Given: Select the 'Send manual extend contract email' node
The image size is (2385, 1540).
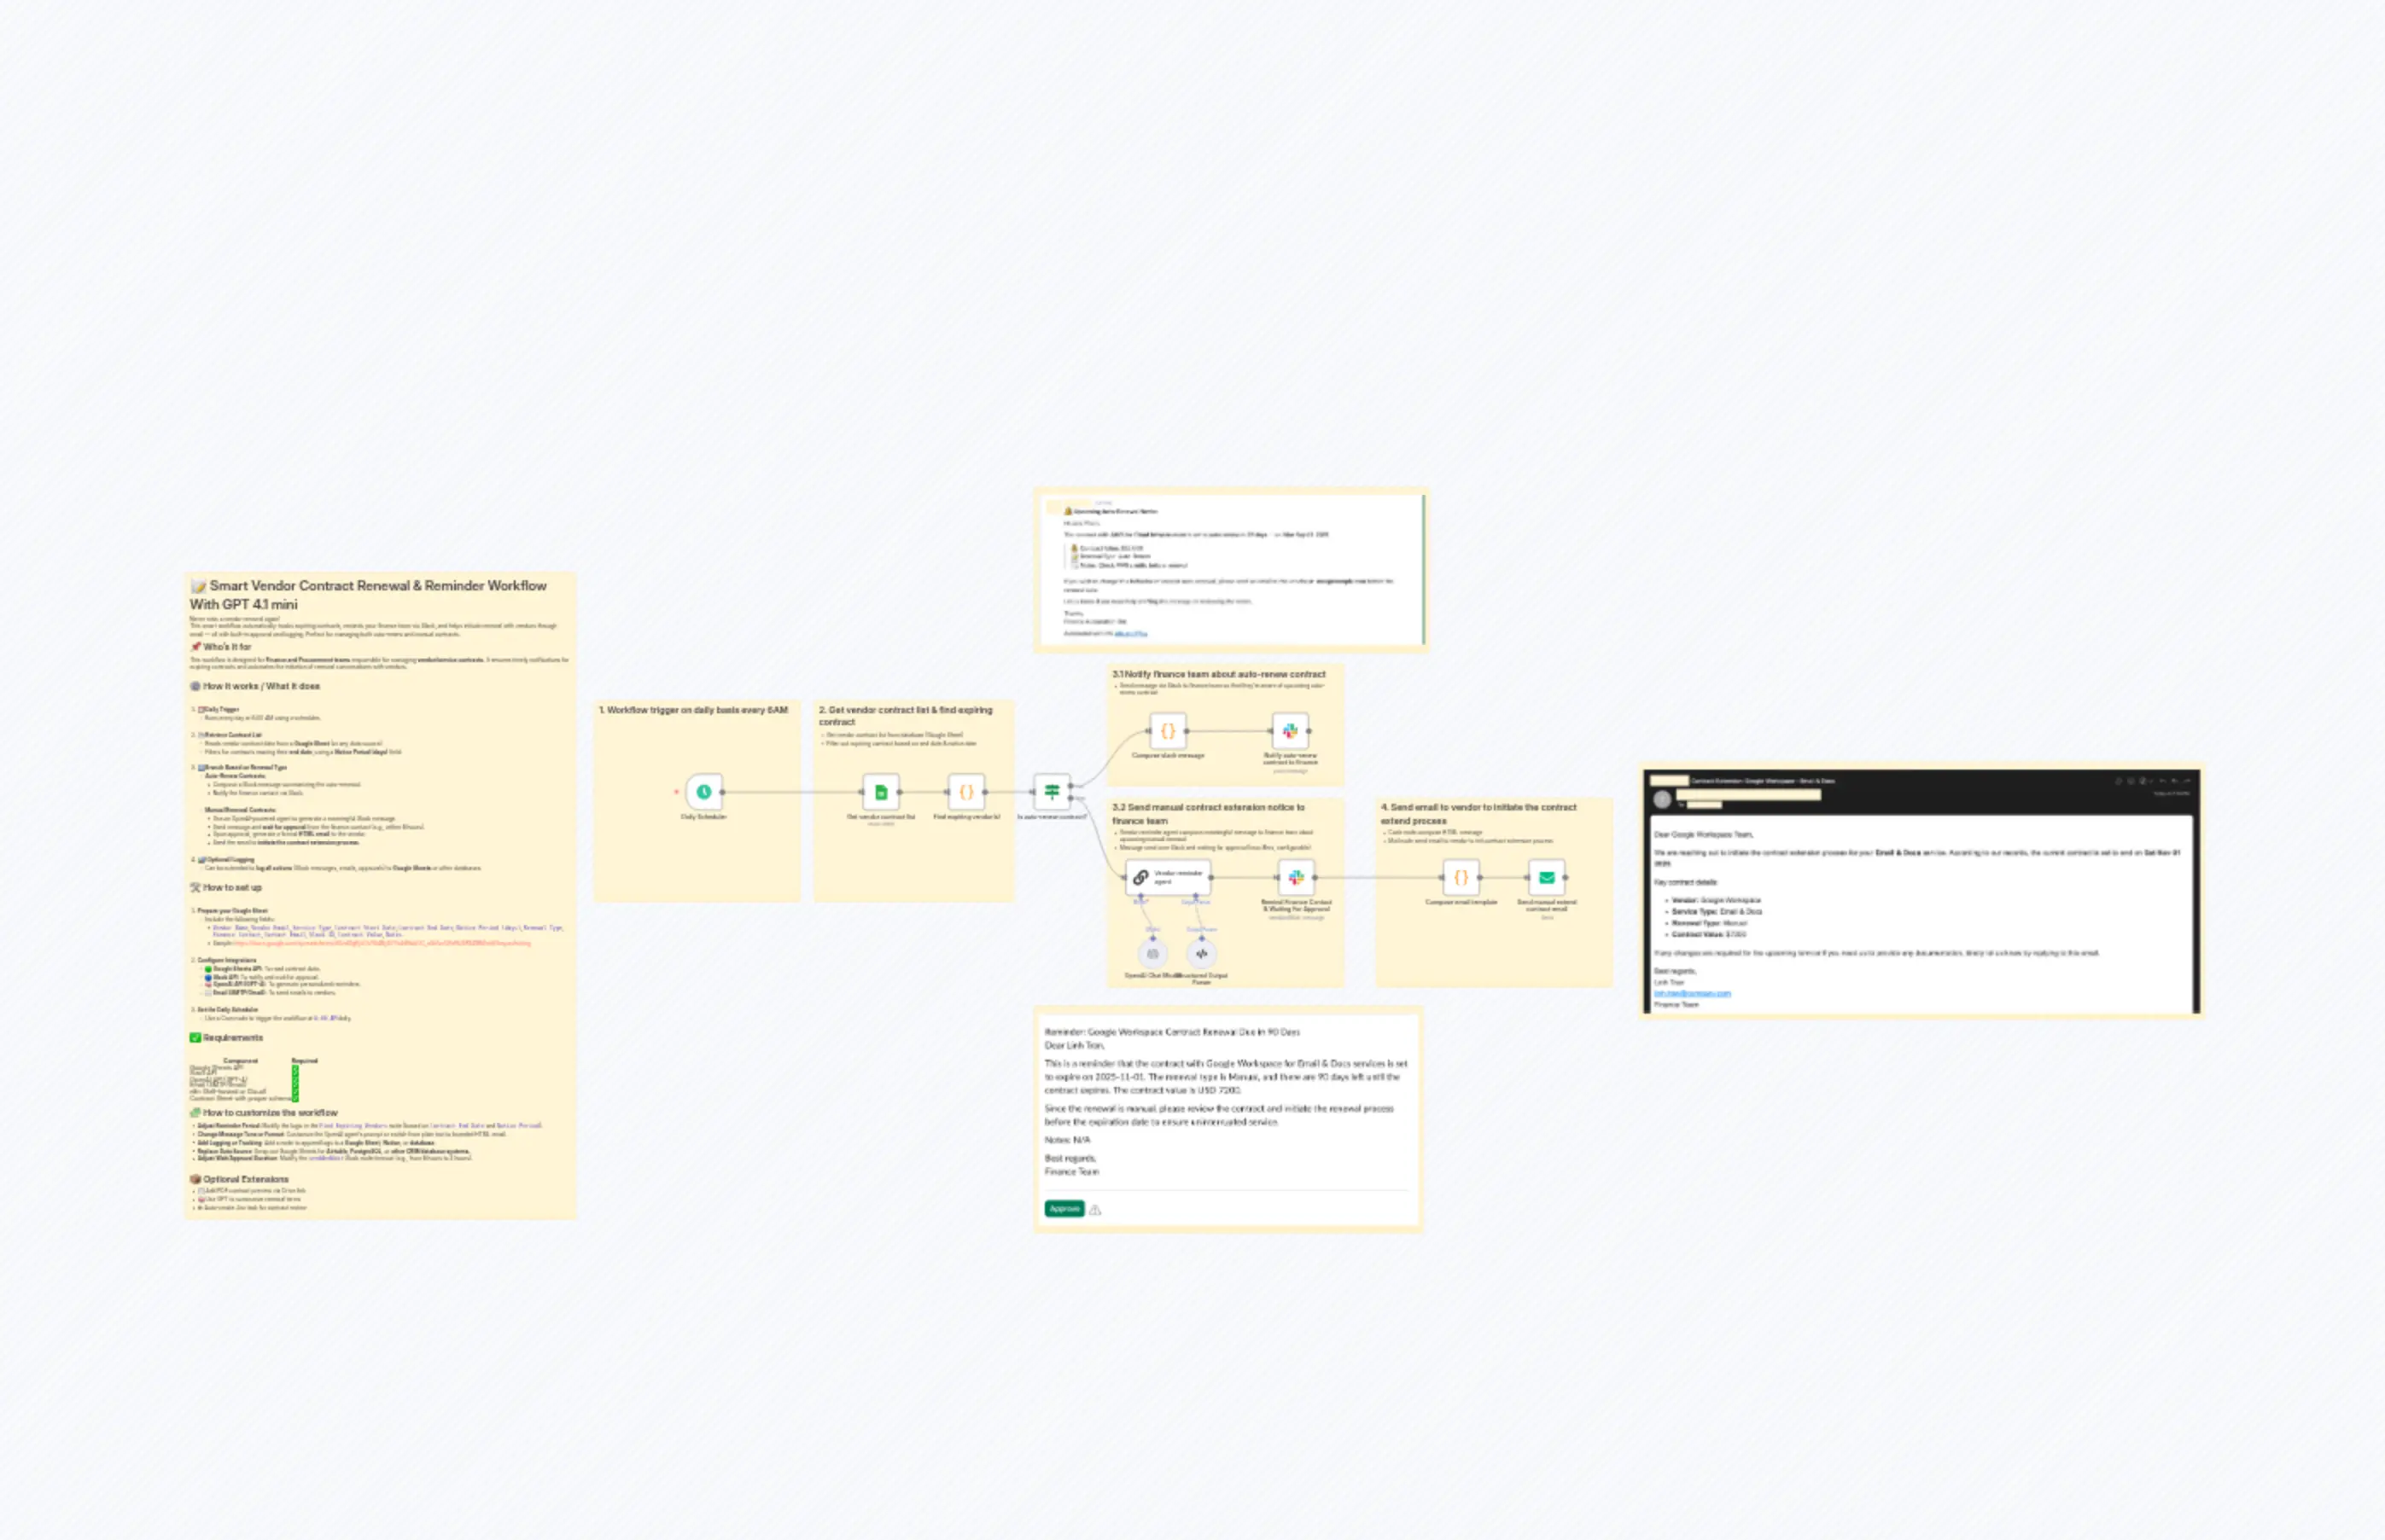Looking at the screenshot, I should (1547, 880).
